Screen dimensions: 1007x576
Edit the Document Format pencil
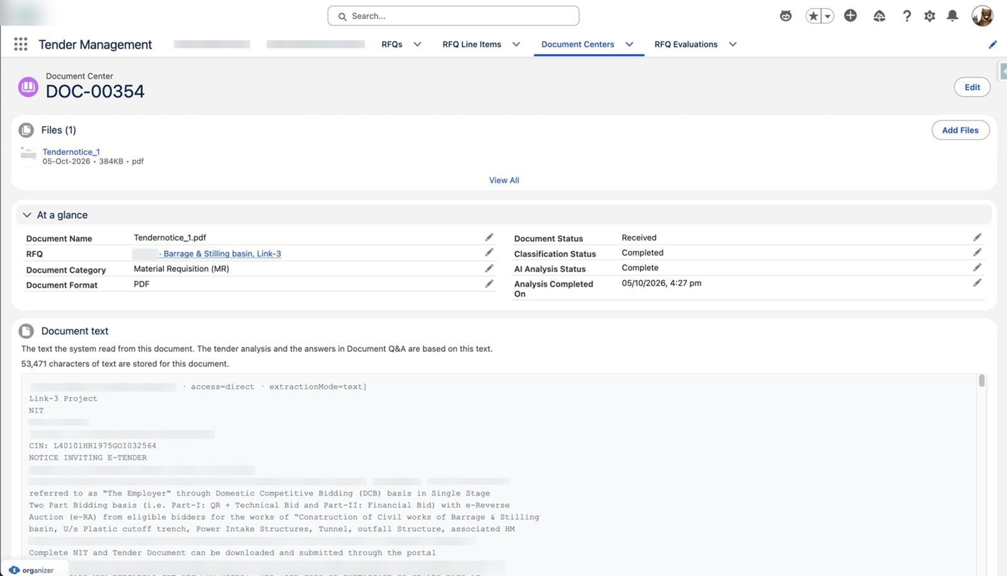[489, 284]
